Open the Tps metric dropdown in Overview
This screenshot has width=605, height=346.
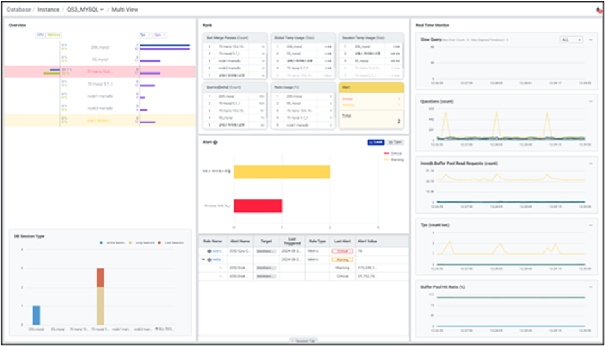(x=144, y=35)
